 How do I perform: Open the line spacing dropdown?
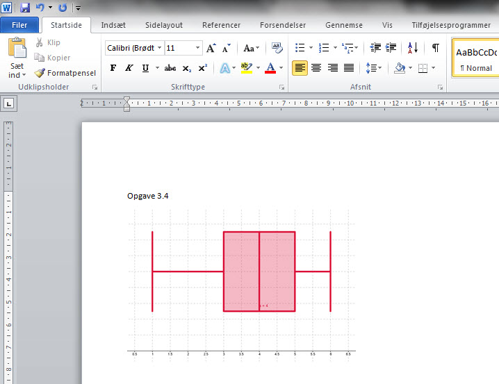click(374, 68)
